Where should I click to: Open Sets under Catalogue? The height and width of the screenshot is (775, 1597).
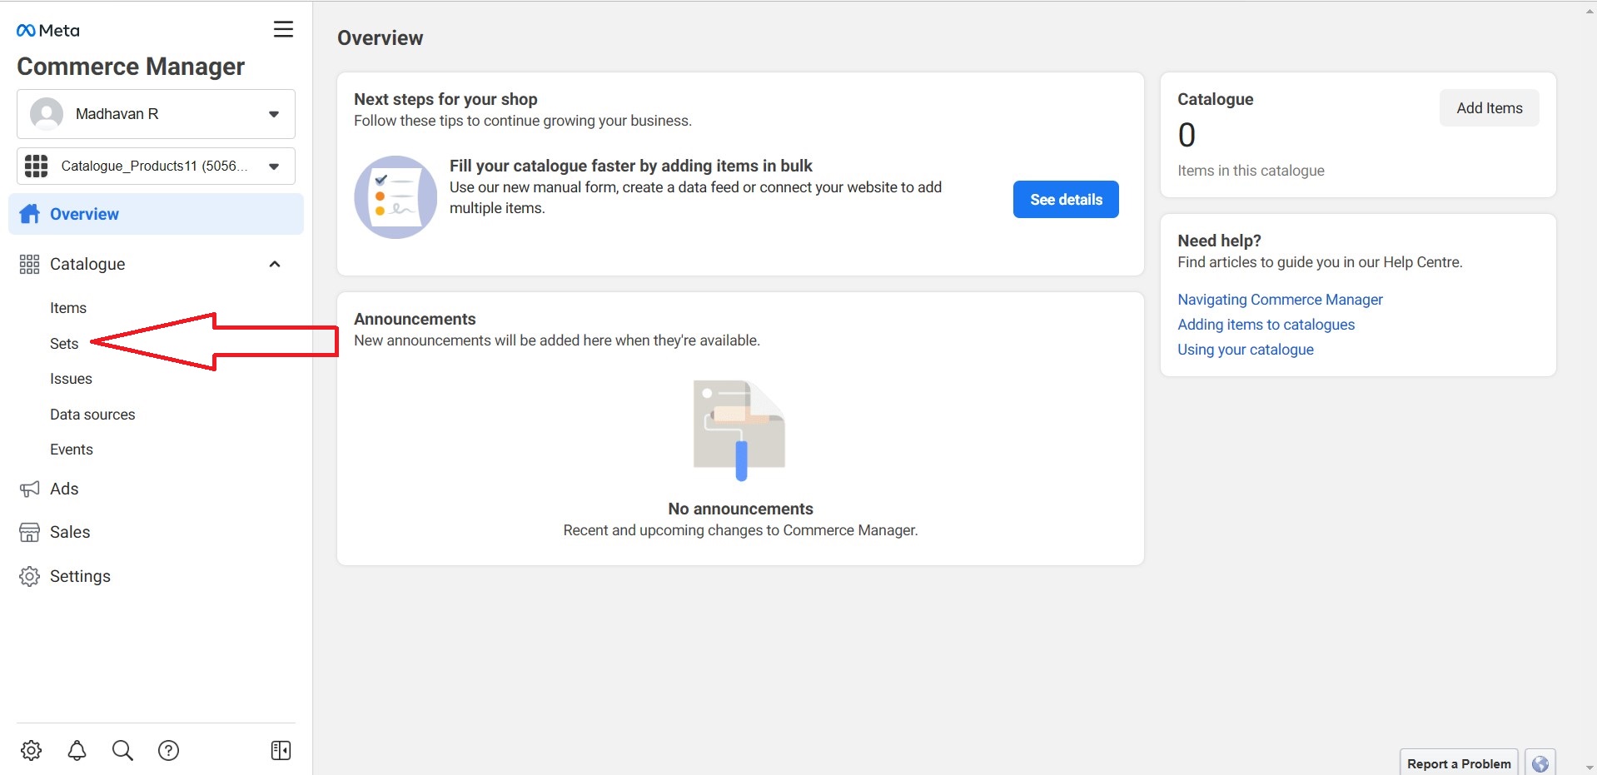64,344
